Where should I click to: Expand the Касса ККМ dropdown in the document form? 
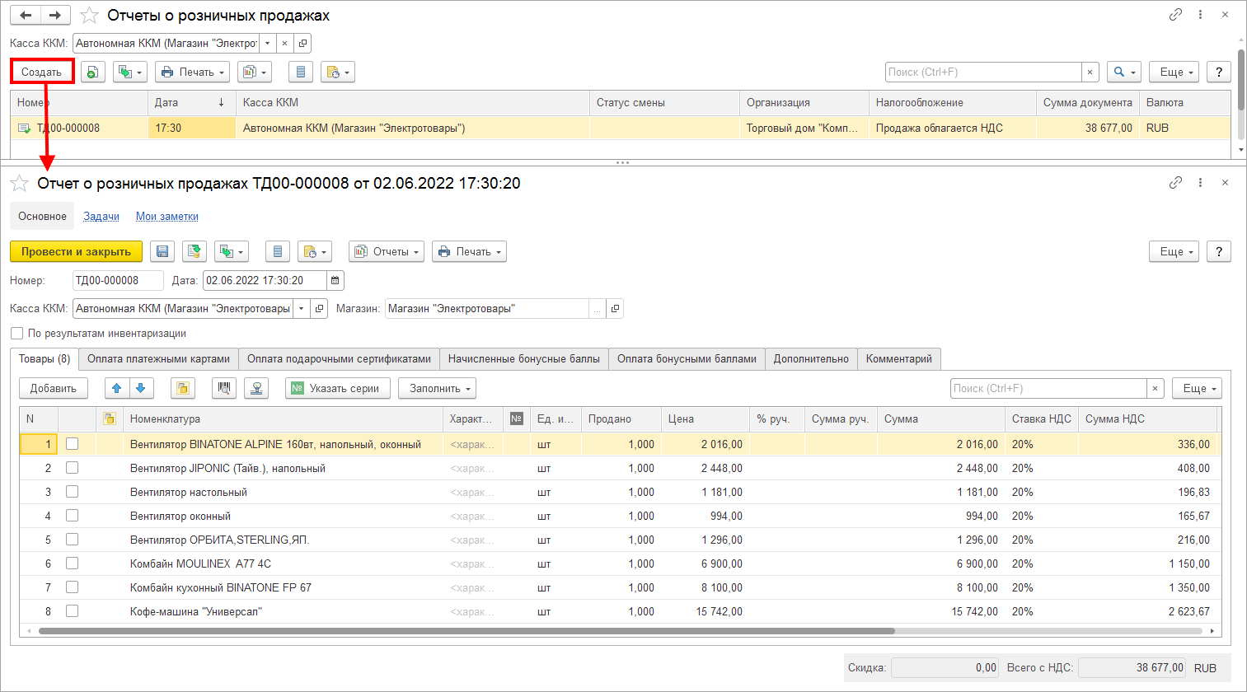[302, 309]
